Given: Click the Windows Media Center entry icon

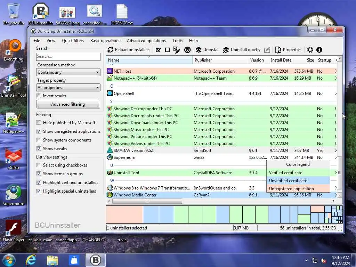Looking at the screenshot, I should click(x=110, y=195).
